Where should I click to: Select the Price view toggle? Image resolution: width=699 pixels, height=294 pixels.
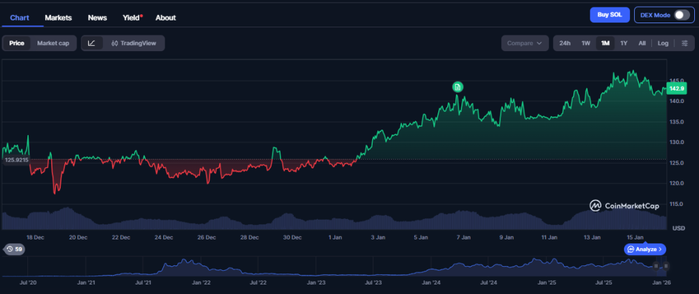click(17, 43)
